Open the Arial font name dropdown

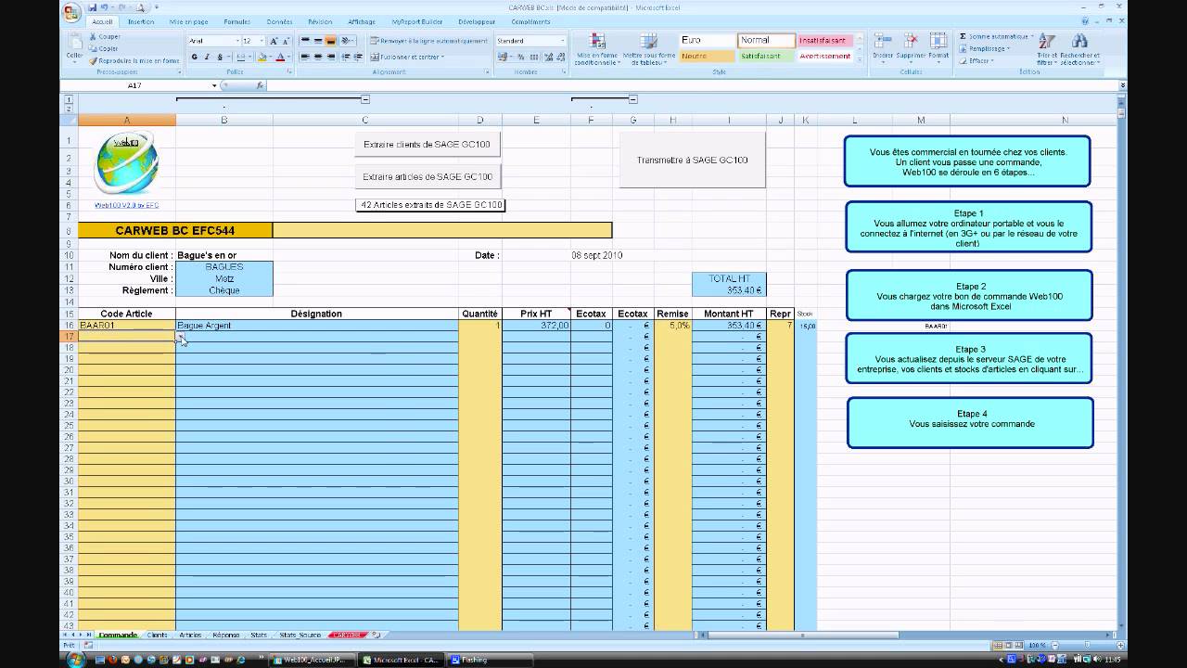click(237, 41)
